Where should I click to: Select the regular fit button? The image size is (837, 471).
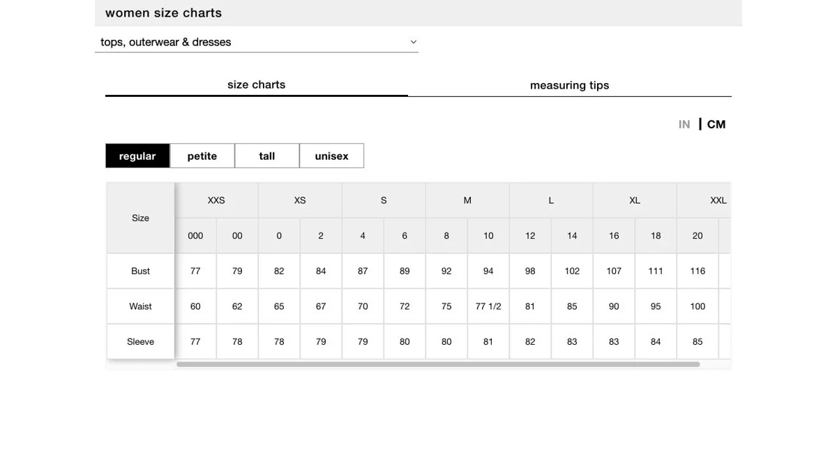click(x=137, y=156)
